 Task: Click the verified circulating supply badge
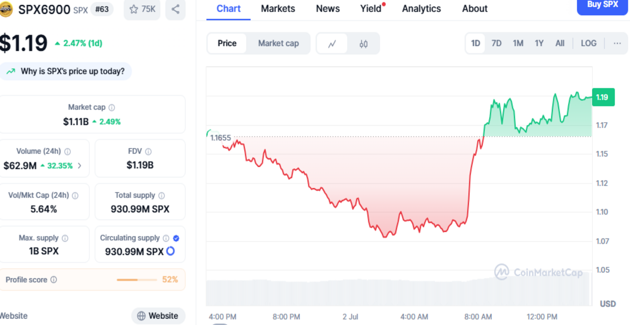coord(176,238)
